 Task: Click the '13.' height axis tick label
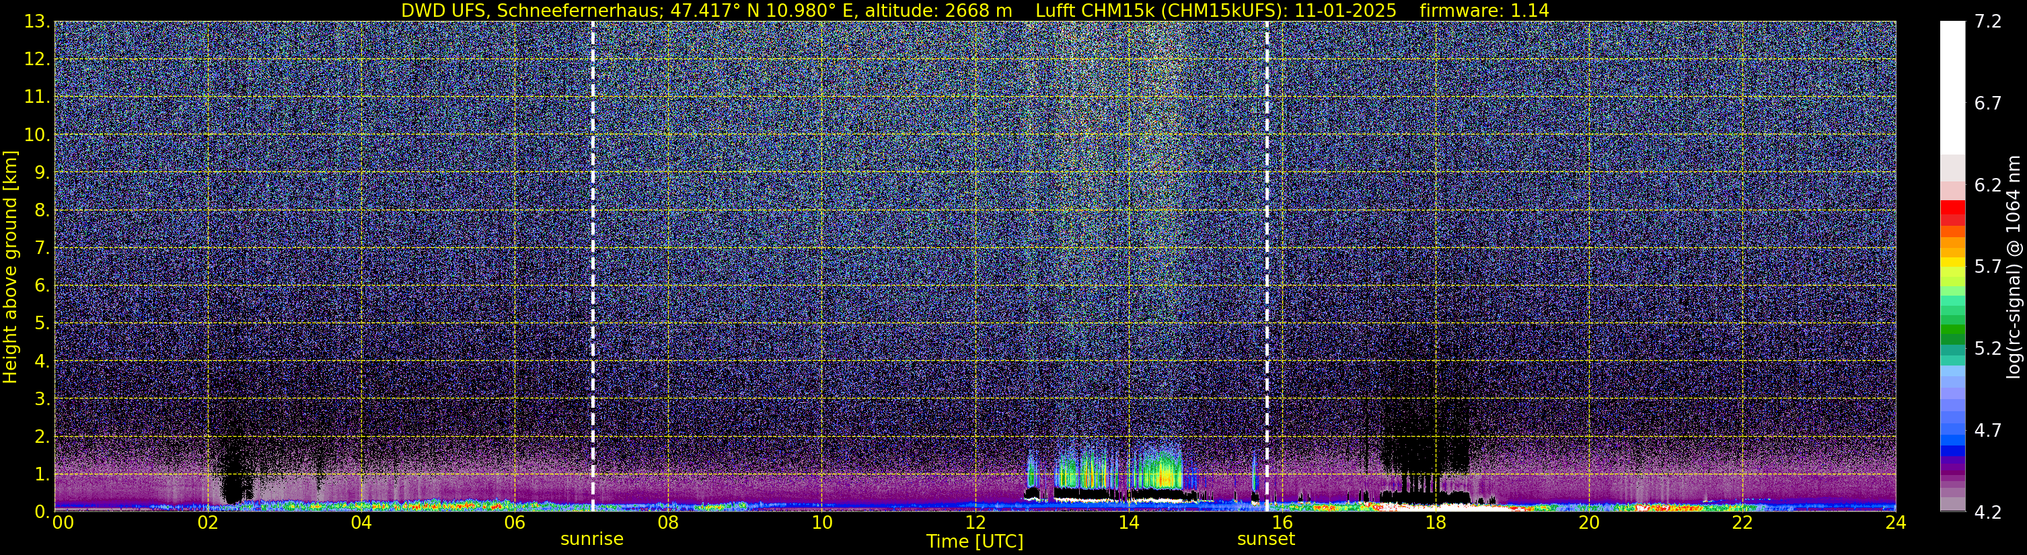[37, 22]
